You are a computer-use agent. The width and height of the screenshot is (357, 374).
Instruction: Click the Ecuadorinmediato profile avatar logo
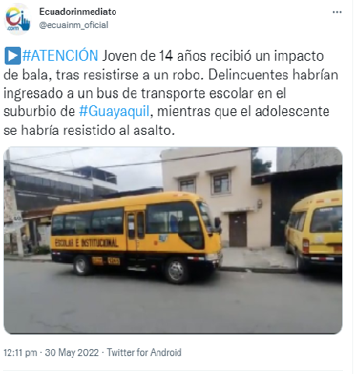17,19
